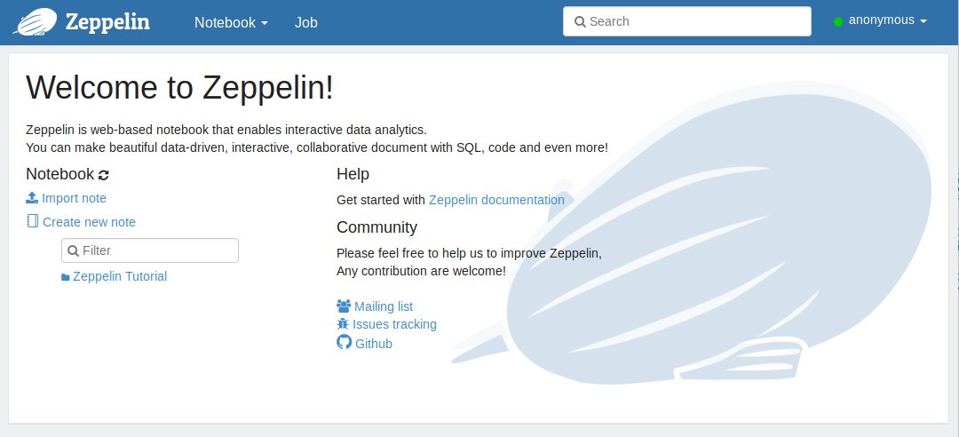Open the Zeppelin documentation link
Screen dimensions: 959x437
point(496,200)
